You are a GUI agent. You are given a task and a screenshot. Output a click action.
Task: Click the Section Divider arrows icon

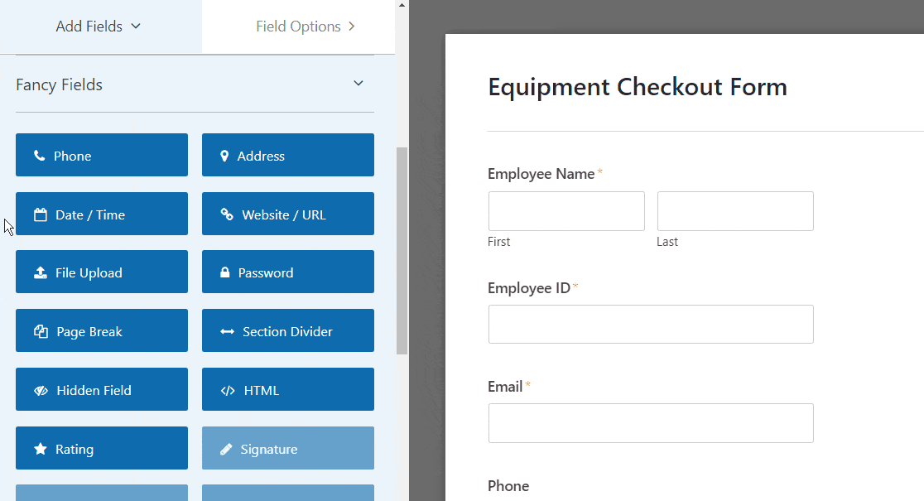click(x=228, y=332)
